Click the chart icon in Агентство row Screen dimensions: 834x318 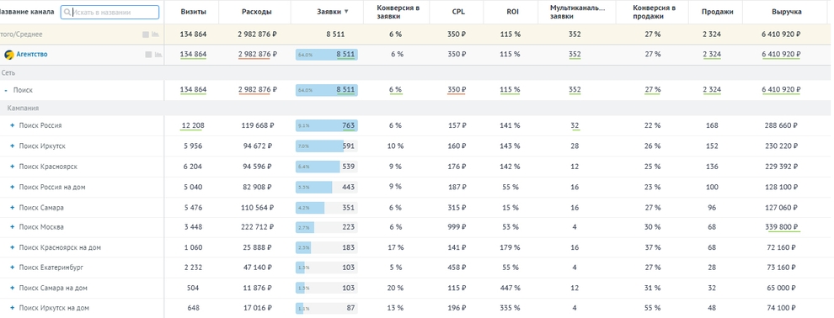(x=158, y=55)
